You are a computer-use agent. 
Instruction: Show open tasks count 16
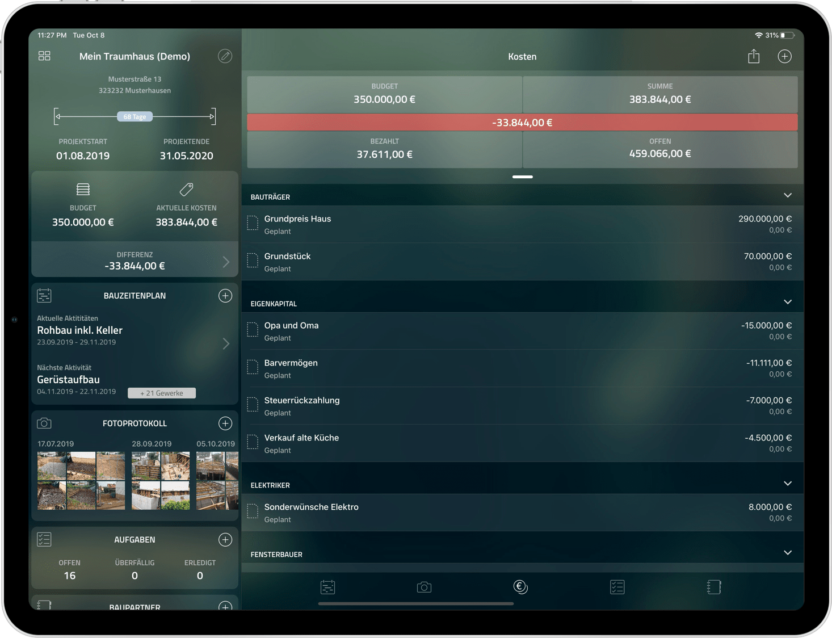[69, 570]
